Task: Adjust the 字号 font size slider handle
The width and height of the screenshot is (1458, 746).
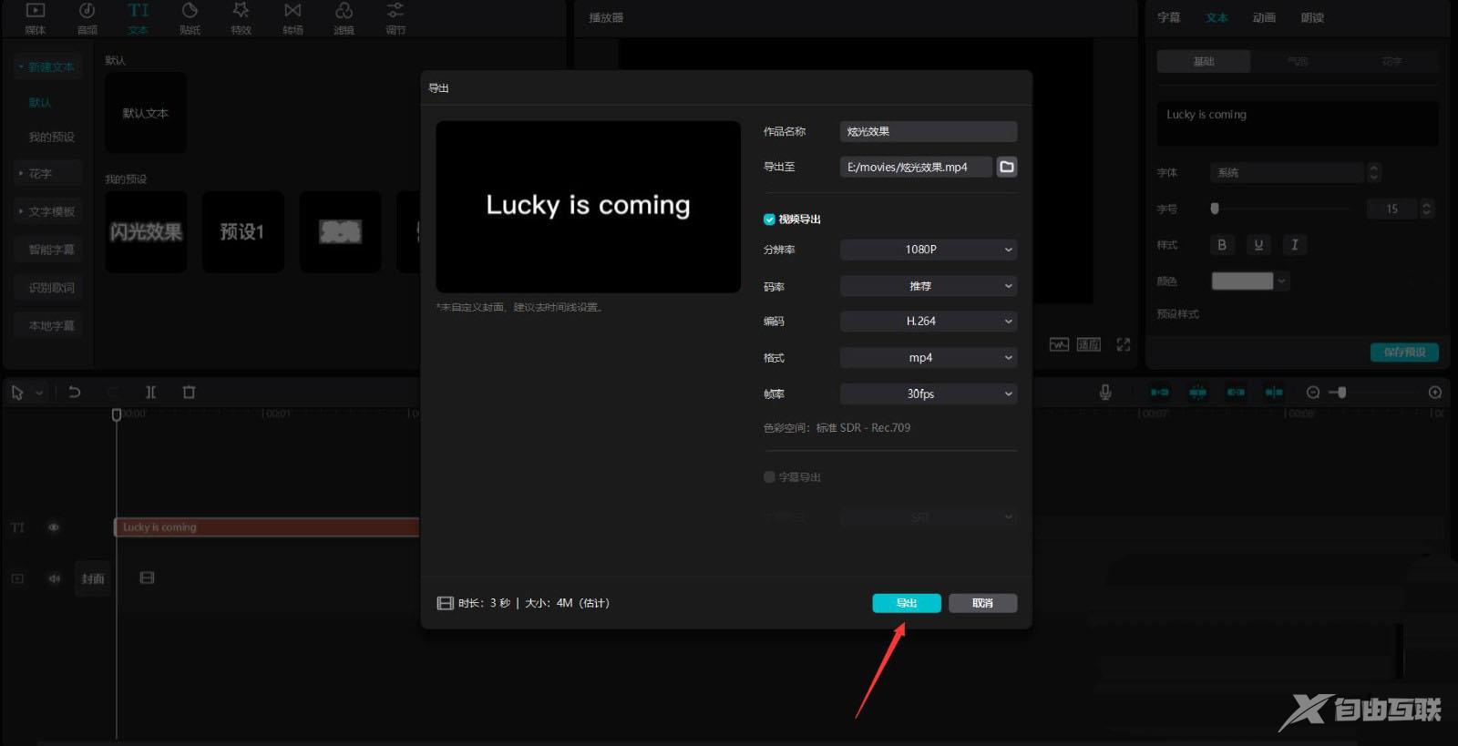Action: point(1214,209)
